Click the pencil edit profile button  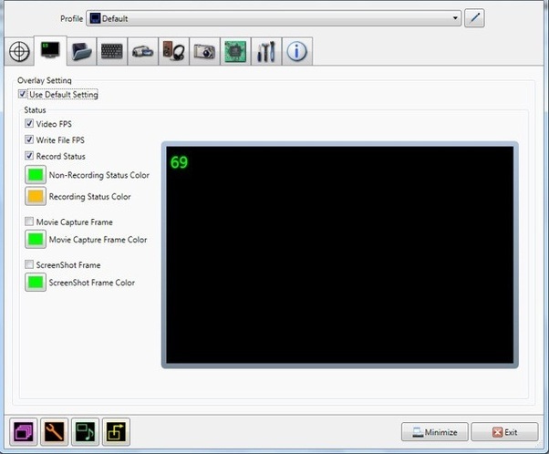474,18
